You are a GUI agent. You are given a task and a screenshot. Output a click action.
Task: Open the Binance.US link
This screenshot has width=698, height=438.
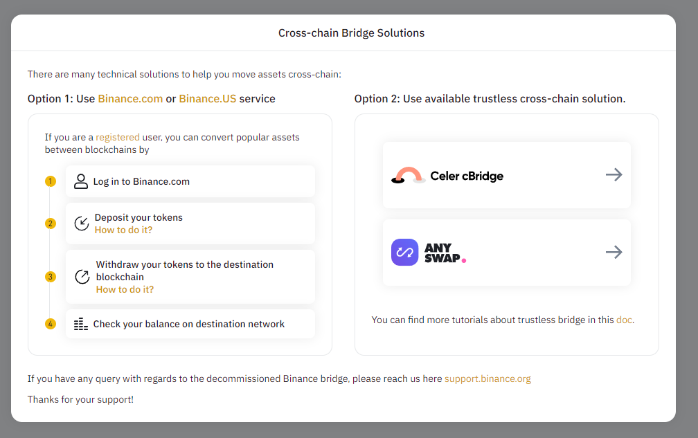(208, 99)
